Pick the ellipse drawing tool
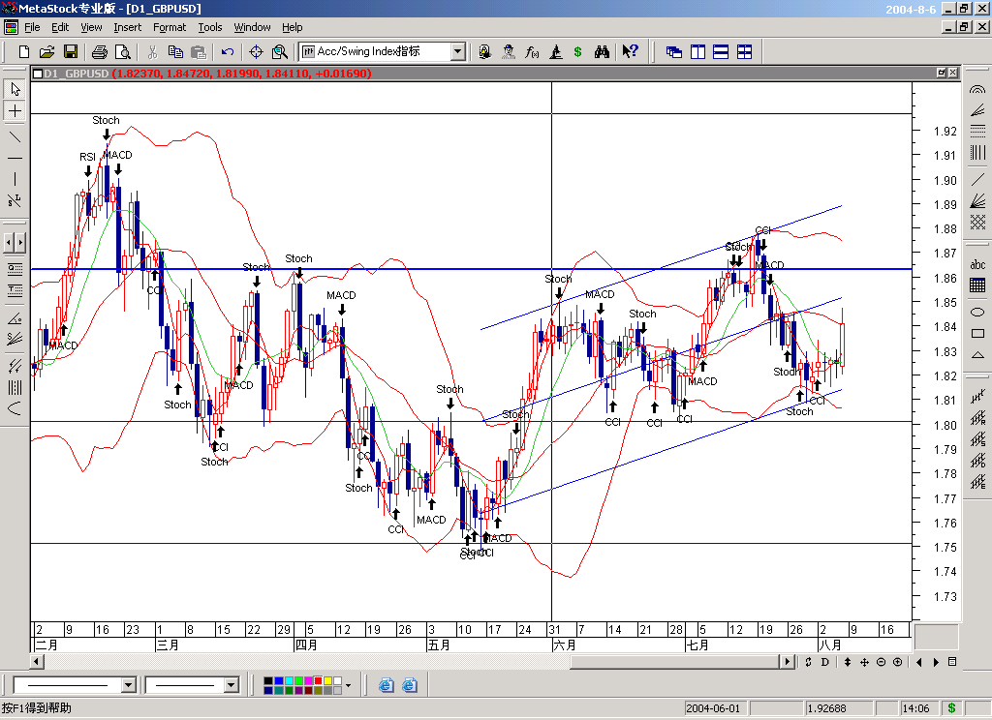 point(977,312)
